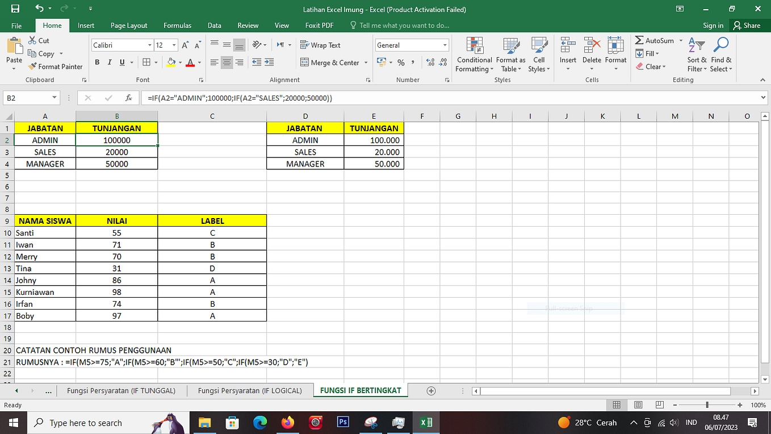Click the Format Painter icon
This screenshot has height=434, width=771.
tap(33, 66)
